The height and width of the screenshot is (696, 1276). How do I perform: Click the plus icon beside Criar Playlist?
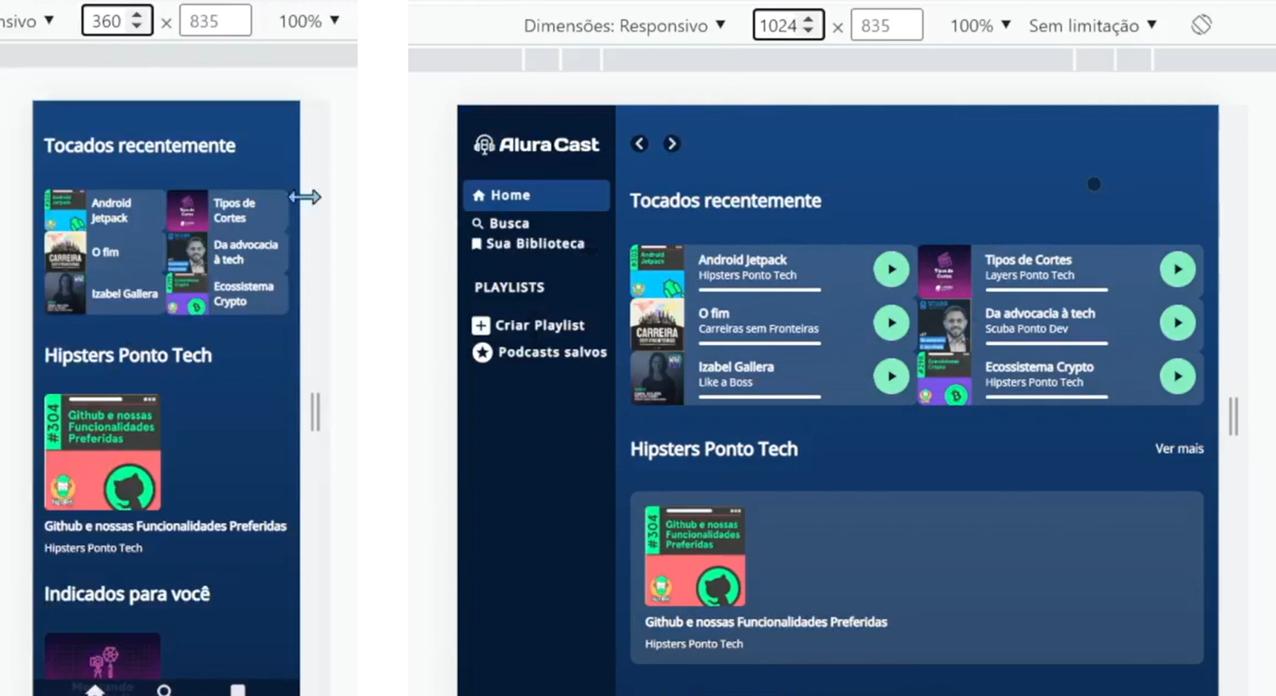point(481,325)
